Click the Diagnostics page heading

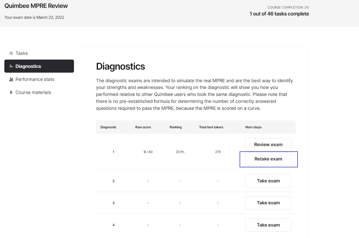120,66
